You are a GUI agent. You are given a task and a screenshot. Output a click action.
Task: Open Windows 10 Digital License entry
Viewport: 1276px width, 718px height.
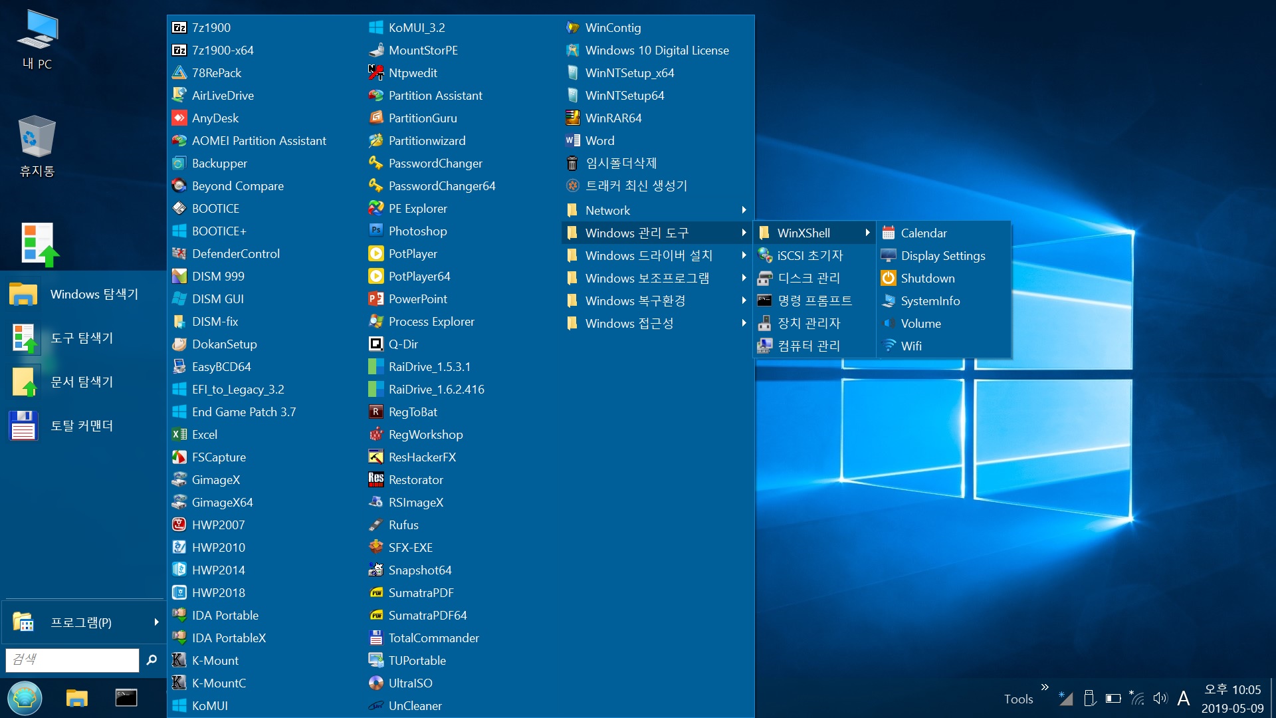point(657,50)
